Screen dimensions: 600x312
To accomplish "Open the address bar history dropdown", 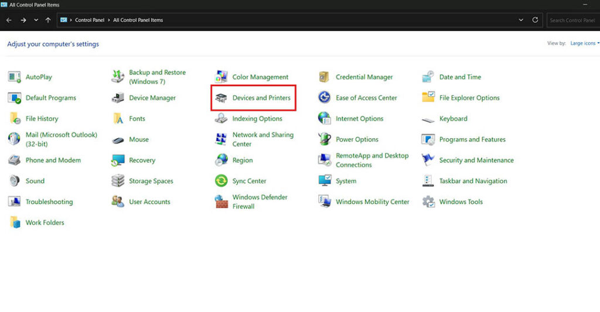I will (x=521, y=20).
